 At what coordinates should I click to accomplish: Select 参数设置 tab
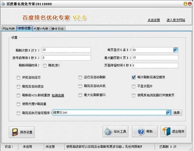[24, 28]
